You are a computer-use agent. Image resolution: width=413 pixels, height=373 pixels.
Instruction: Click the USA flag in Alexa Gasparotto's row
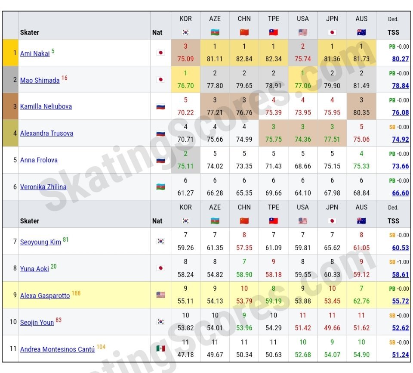160,295
